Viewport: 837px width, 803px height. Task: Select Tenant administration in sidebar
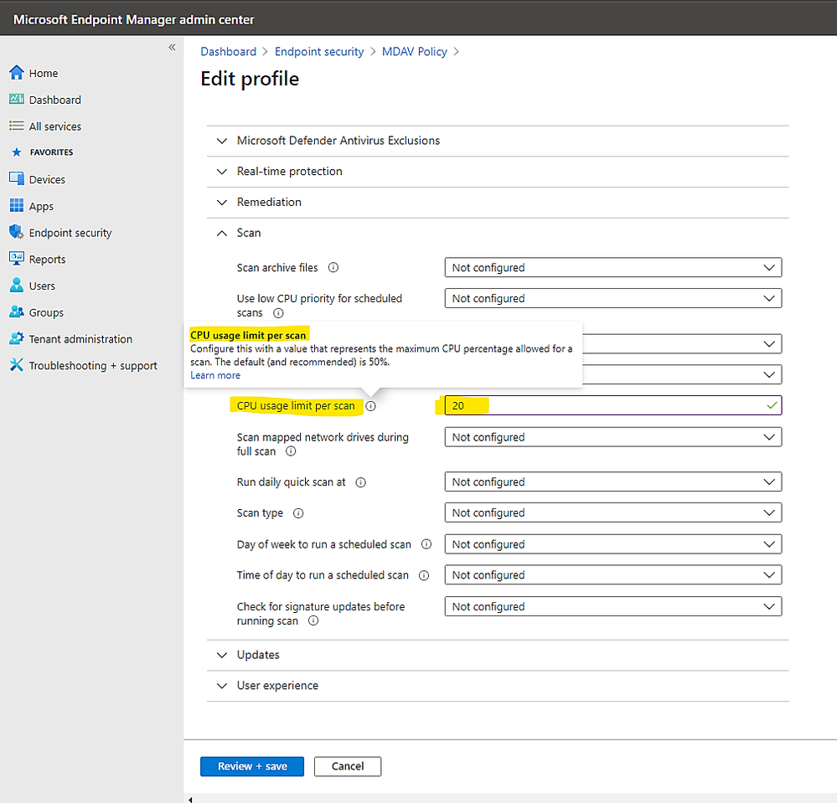click(x=80, y=339)
